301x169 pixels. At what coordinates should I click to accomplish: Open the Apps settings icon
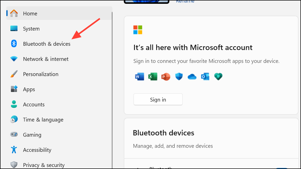click(x=14, y=89)
